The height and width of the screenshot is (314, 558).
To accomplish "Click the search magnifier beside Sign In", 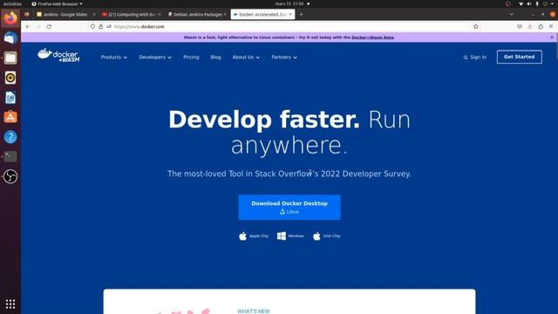I will click(466, 58).
